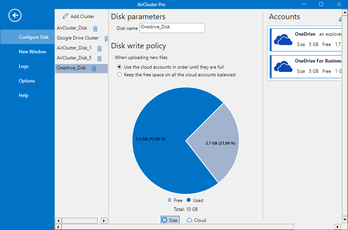This screenshot has width=348, height=230.
Task: Click cluster list right scroll arrow
Action: coord(104,220)
